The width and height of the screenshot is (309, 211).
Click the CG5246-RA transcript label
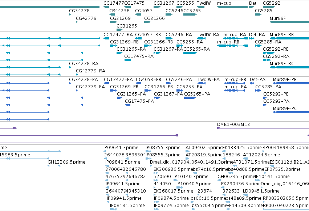(179, 35)
